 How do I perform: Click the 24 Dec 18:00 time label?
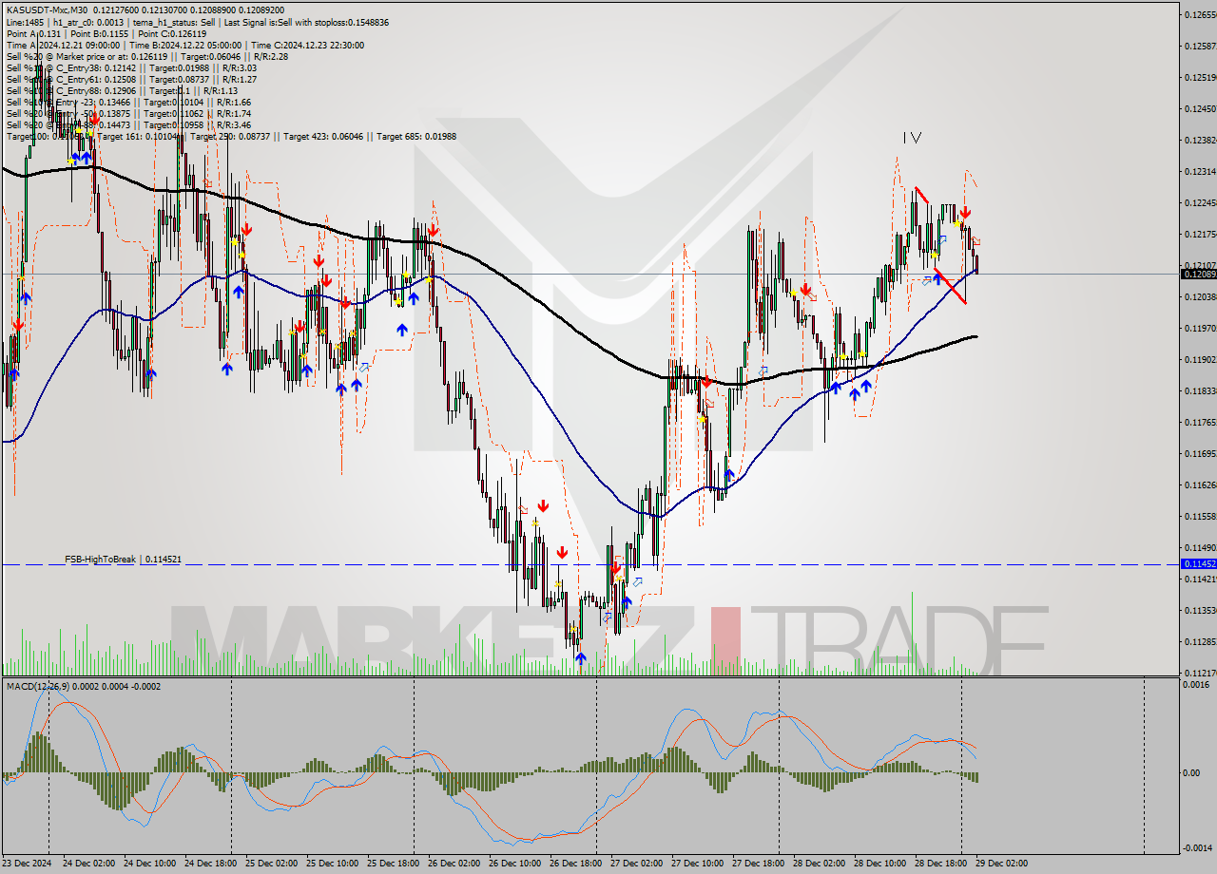[x=210, y=864]
